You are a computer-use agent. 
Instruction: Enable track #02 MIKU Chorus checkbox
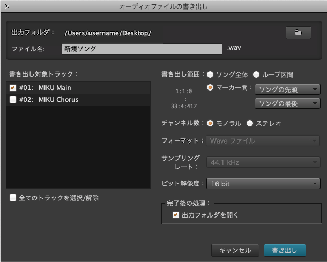tap(13, 100)
